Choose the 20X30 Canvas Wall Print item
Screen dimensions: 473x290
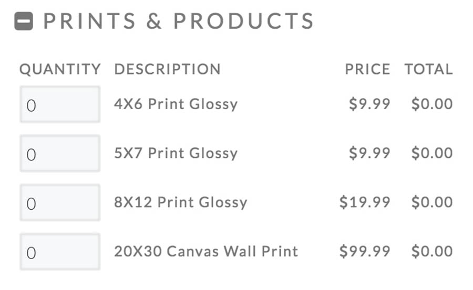point(205,251)
